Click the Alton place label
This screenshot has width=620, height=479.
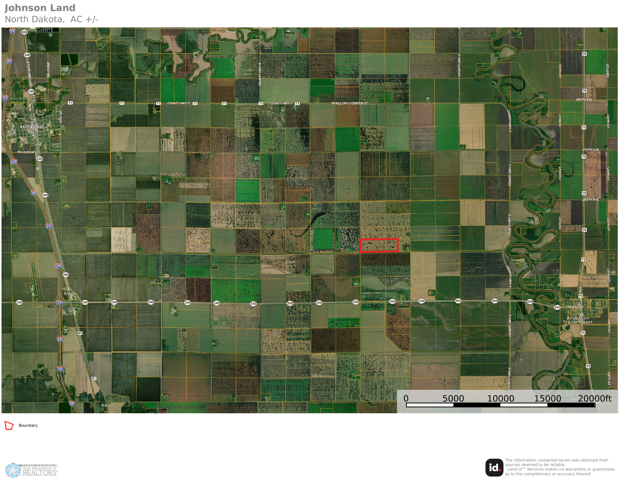(x=70, y=293)
